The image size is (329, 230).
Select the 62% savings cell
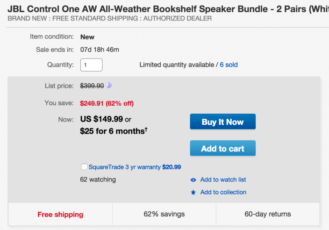(164, 214)
